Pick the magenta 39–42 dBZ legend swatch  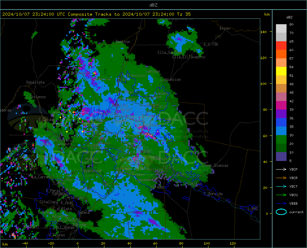point(281,105)
